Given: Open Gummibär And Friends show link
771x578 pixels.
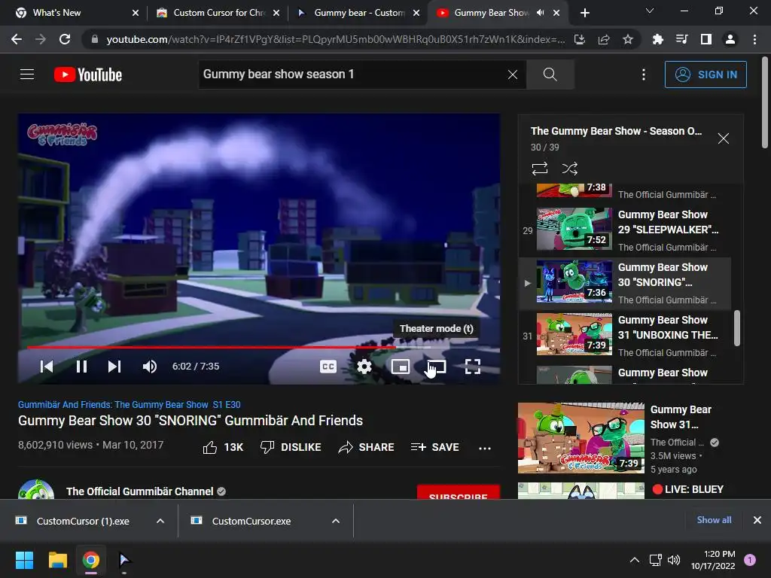Looking at the screenshot, I should (130, 404).
